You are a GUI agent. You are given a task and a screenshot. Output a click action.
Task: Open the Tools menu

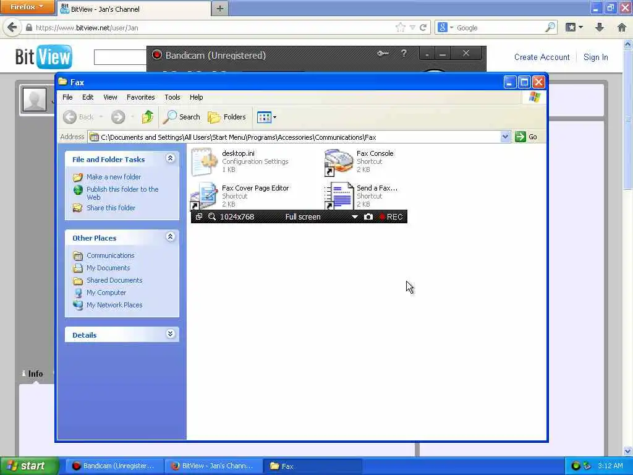click(172, 97)
